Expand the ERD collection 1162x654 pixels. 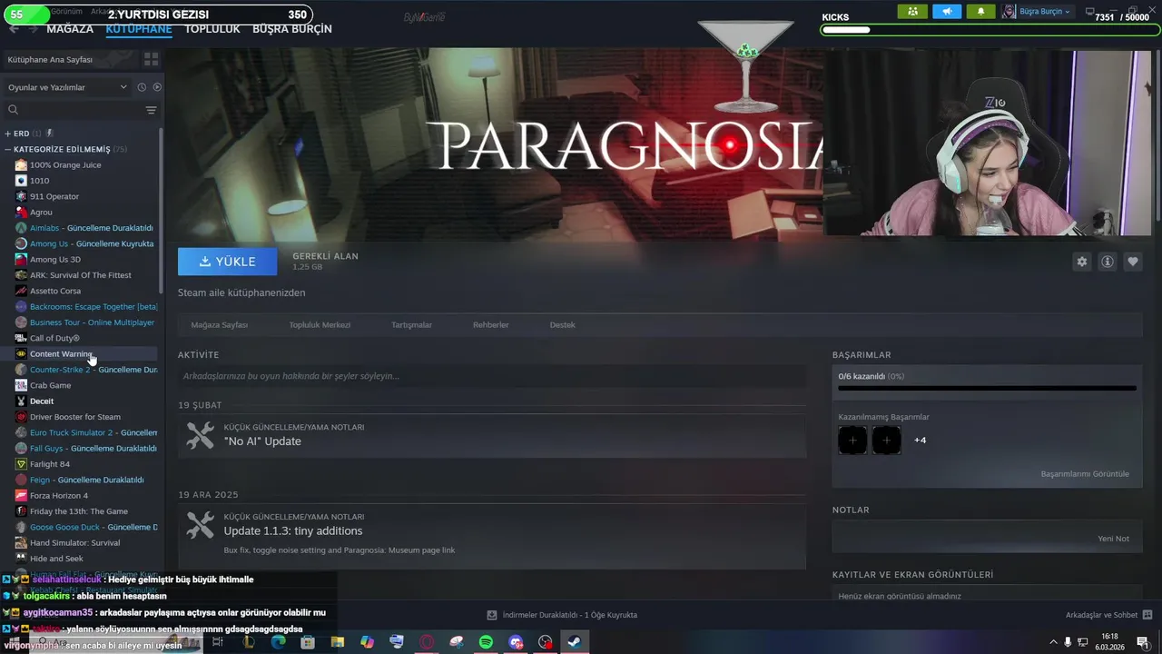click(7, 134)
